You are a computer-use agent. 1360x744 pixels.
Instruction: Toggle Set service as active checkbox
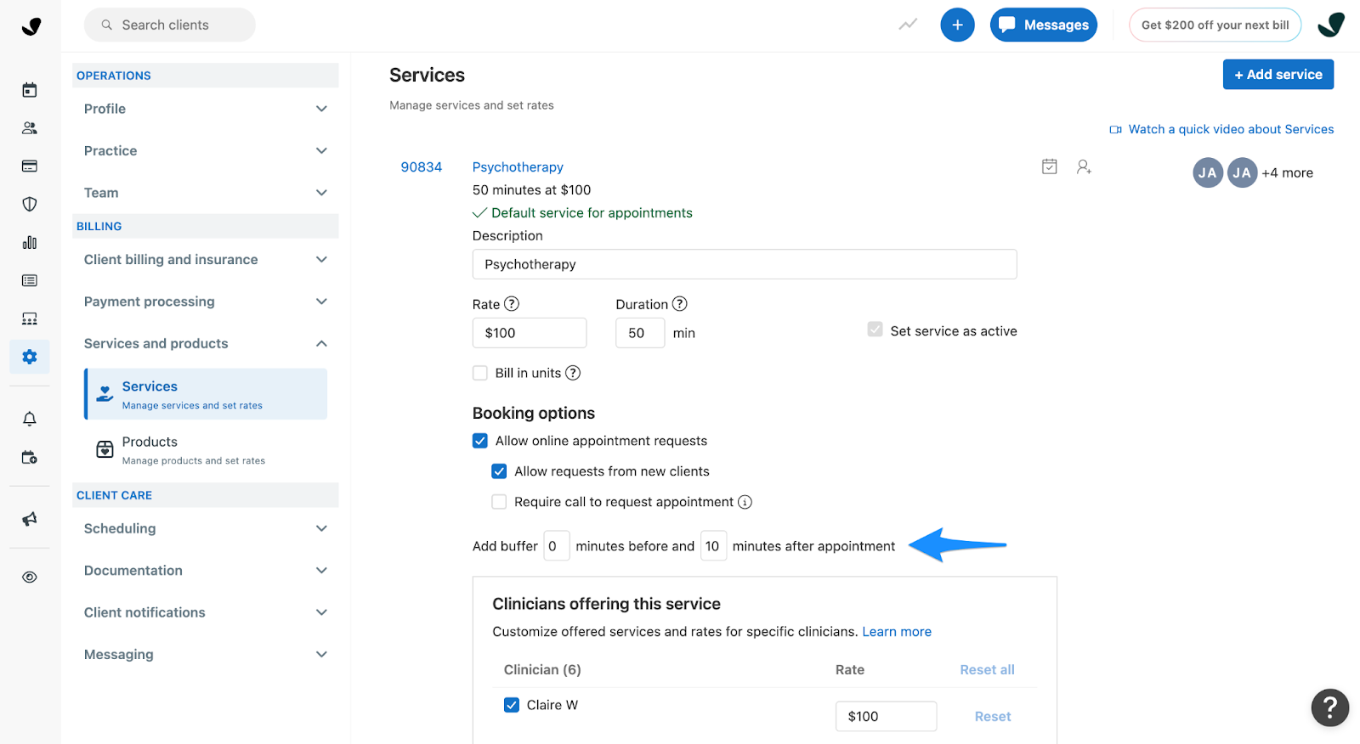[x=875, y=330]
